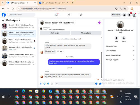Screen dimensions: 140x105
Task: Focus the Search Facebook field
Action: (x=21, y=15)
